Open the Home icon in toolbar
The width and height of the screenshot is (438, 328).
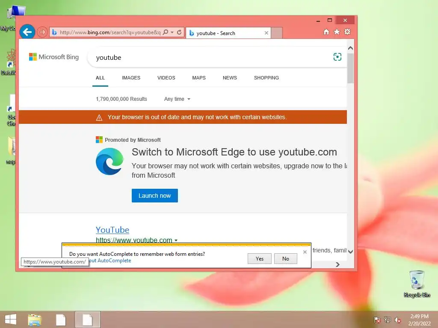pyautogui.click(x=326, y=32)
